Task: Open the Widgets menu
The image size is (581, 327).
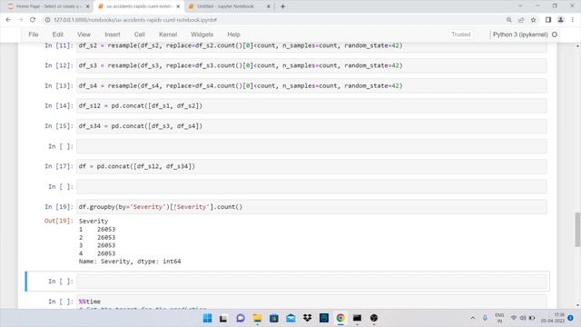Action: pyautogui.click(x=202, y=35)
